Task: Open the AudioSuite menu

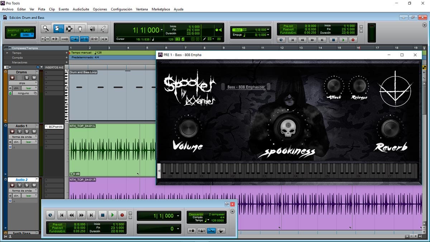Action: 81,9
